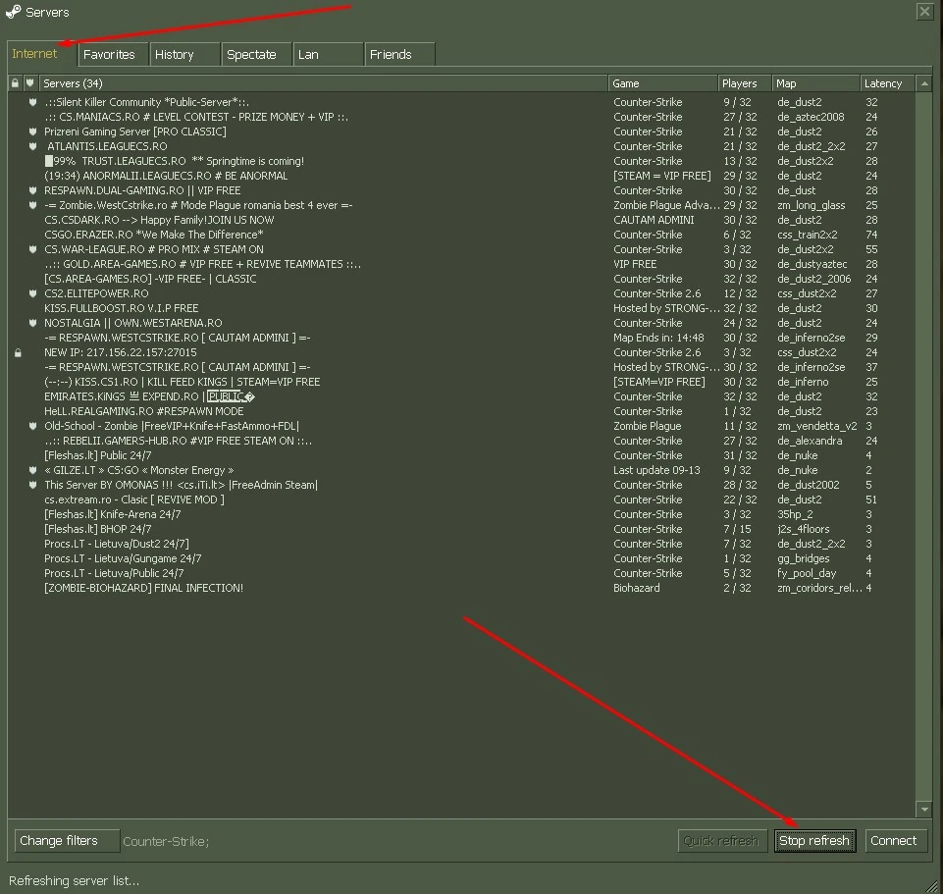Screen dimensions: 943x894
Task: Show the Friends tab
Action: pos(399,55)
